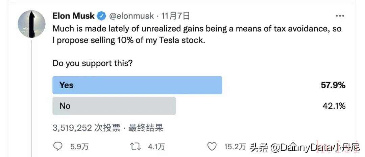This screenshot has width=365, height=157.
Task: Open the 11月7日 tweet date link
Action: pyautogui.click(x=175, y=16)
